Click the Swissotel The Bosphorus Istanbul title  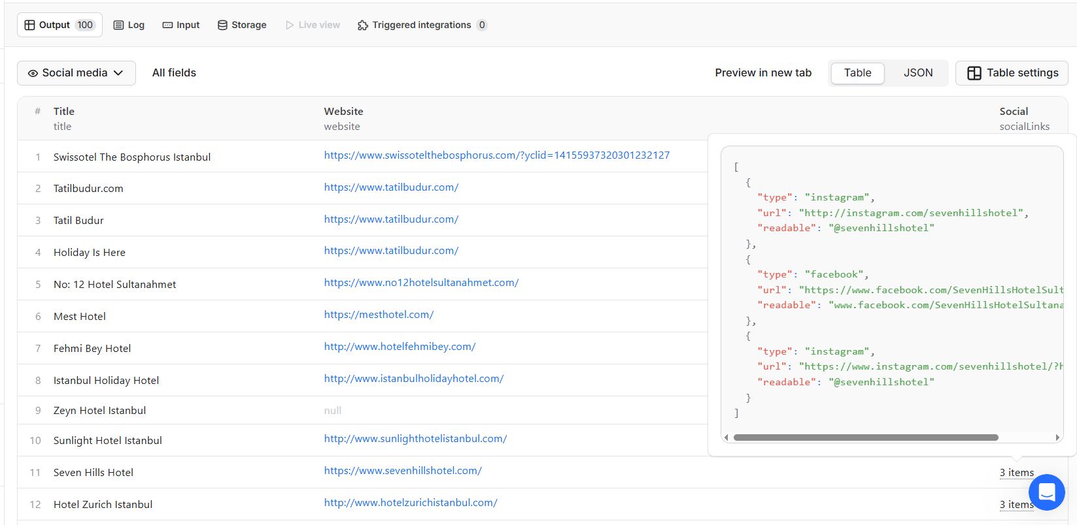pyautogui.click(x=132, y=157)
